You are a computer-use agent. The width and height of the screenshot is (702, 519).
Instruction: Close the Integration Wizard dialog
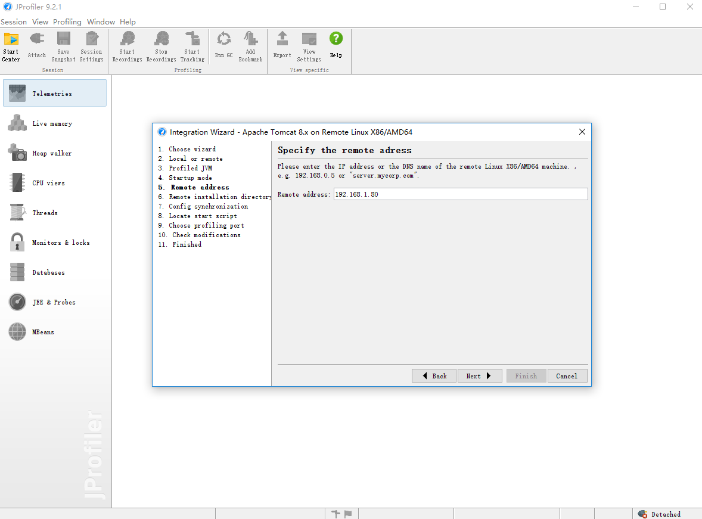pos(582,132)
